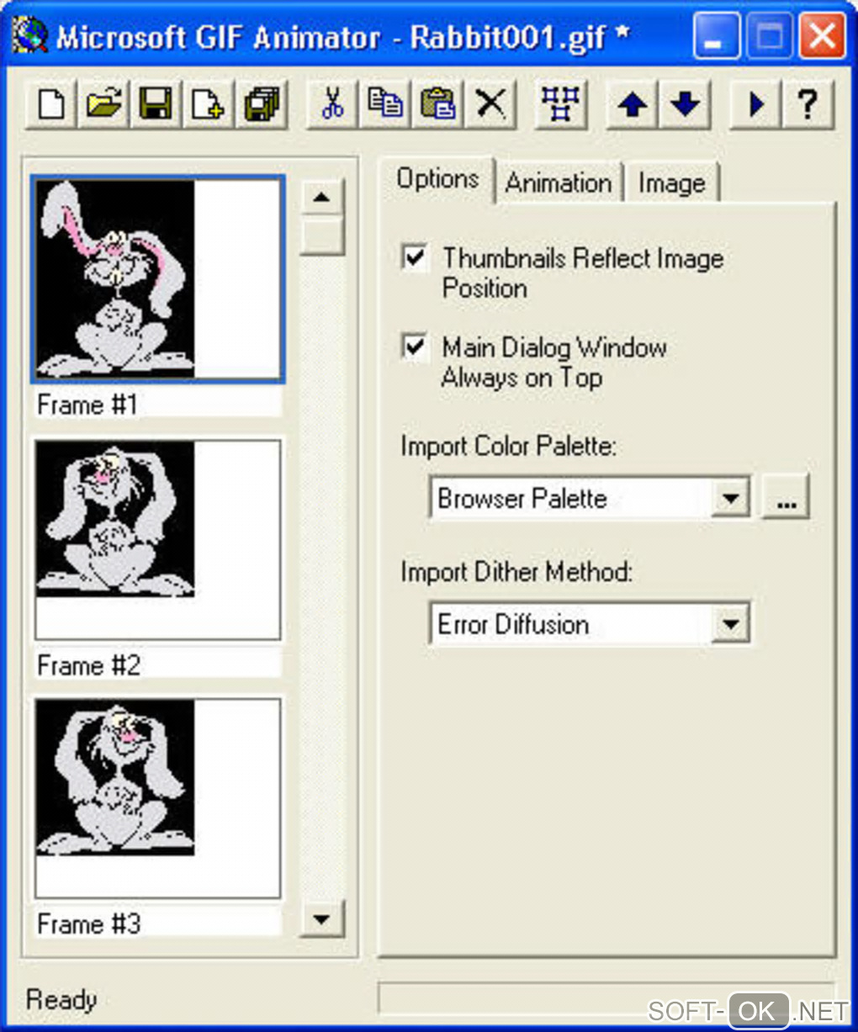
Task: Switch to the Options tab
Action: [437, 179]
